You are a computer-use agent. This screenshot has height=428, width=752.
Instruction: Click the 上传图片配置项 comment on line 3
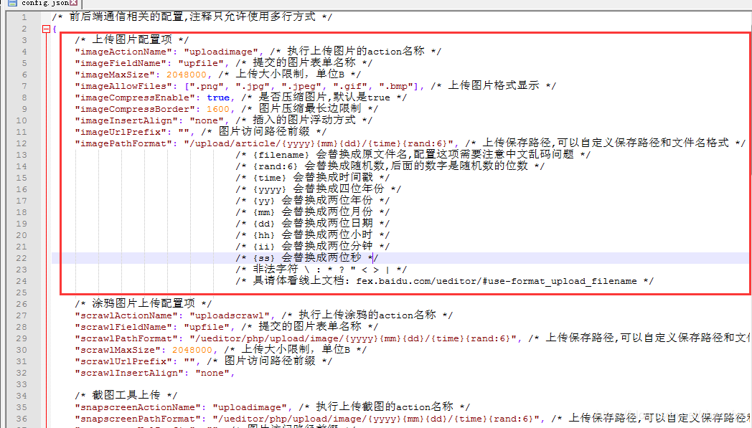132,40
